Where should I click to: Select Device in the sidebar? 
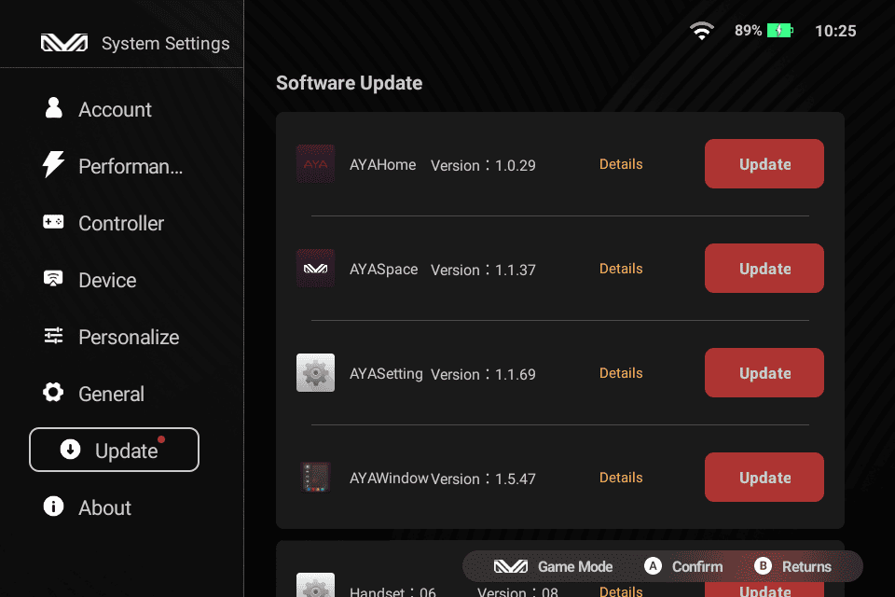(x=114, y=280)
